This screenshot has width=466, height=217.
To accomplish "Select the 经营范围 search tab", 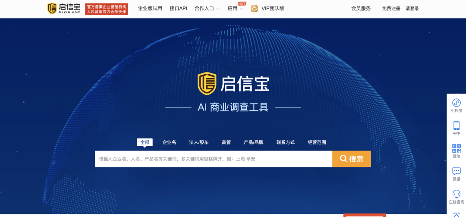I will click(317, 142).
